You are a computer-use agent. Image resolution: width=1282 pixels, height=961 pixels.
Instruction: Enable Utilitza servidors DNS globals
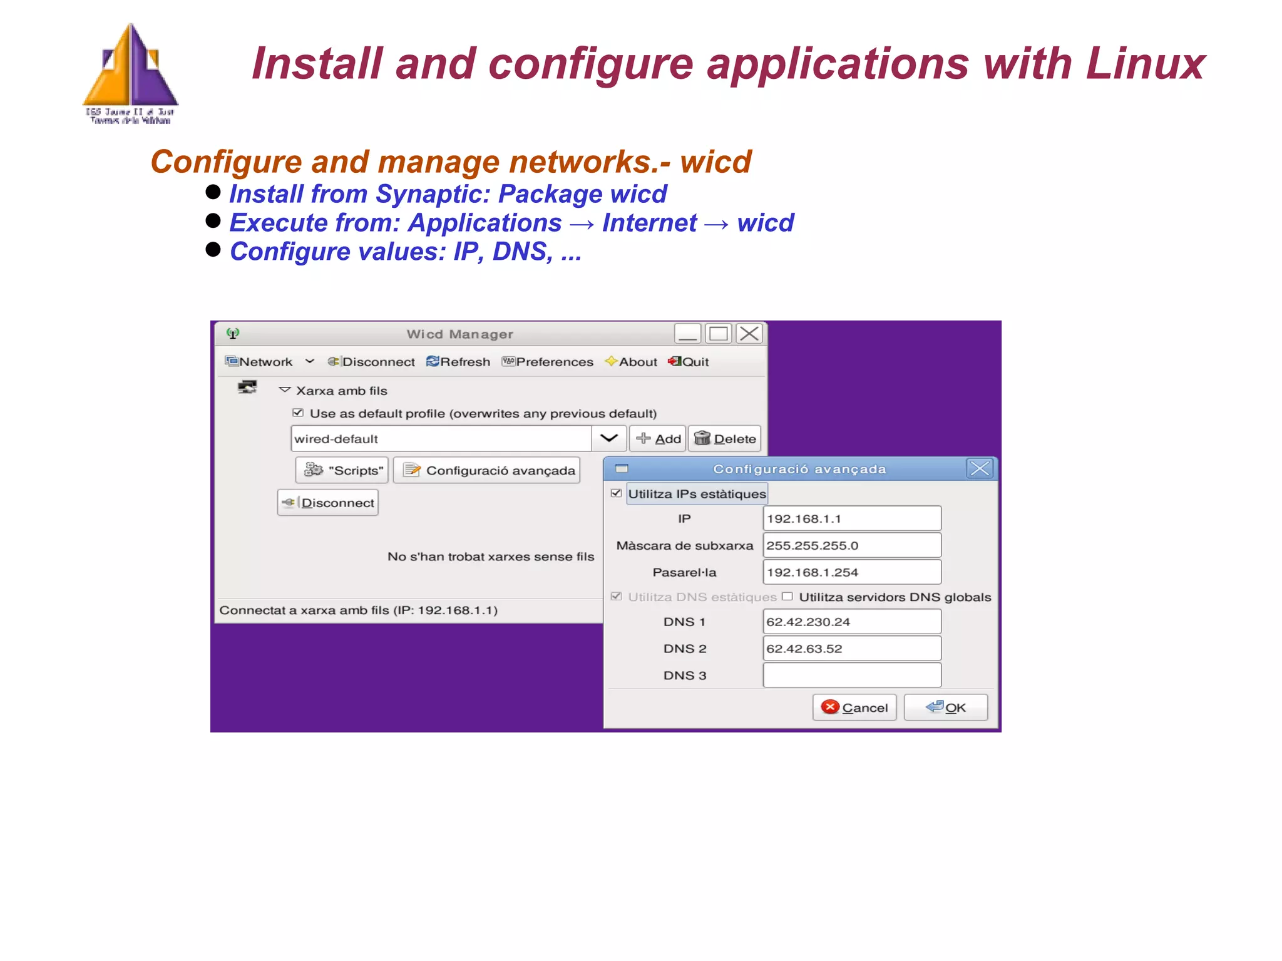(787, 597)
